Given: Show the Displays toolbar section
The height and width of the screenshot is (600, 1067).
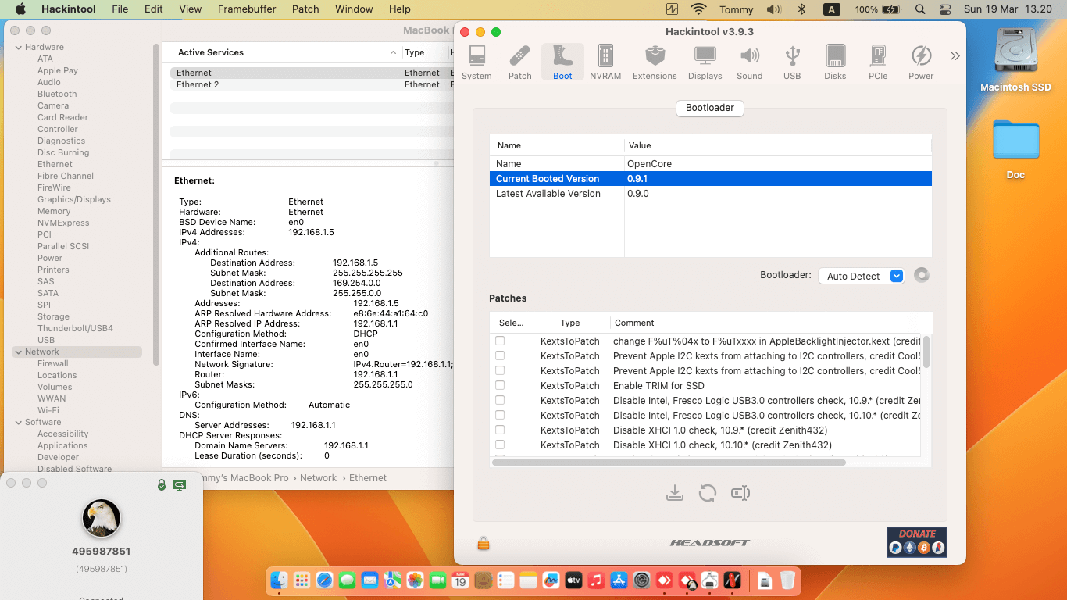Looking at the screenshot, I should [705, 62].
